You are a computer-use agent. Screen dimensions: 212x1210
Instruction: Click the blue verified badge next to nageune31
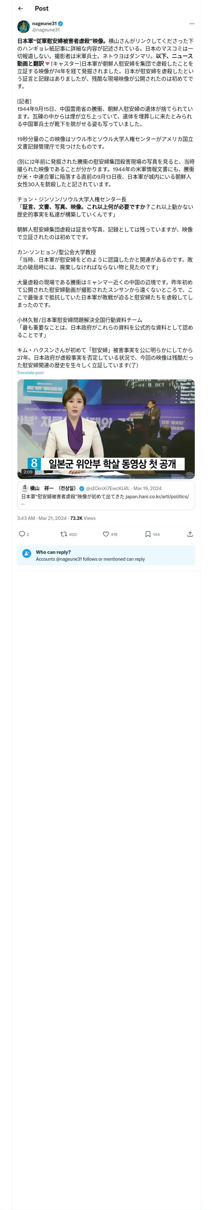coord(61,24)
